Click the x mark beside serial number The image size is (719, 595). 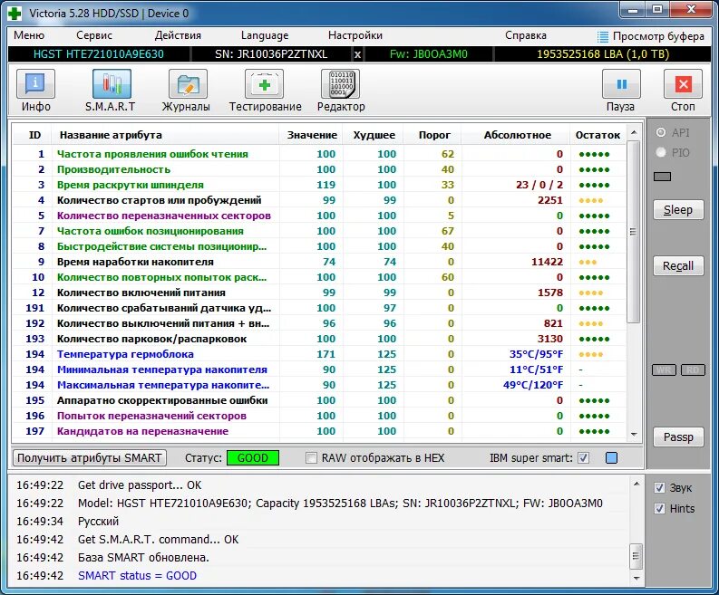(x=357, y=55)
